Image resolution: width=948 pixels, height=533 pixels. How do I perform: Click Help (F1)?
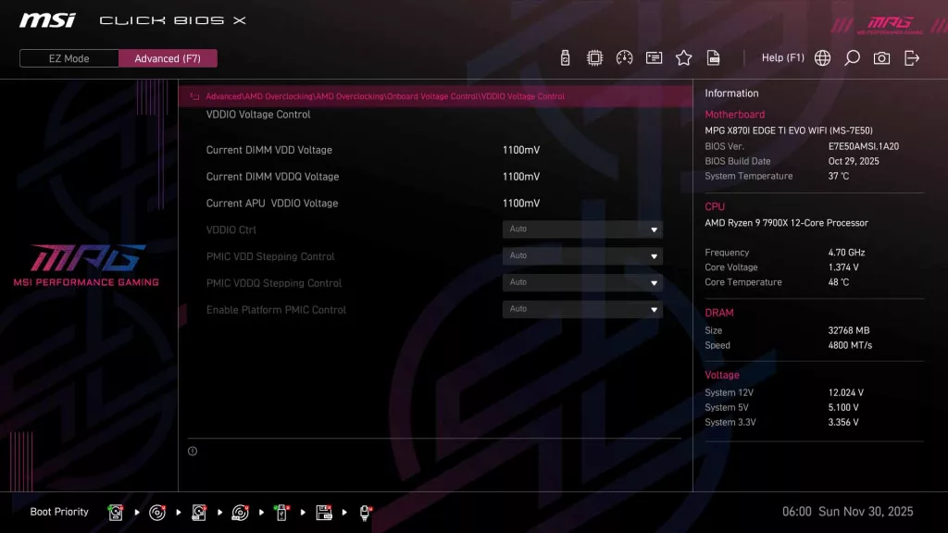(x=782, y=58)
